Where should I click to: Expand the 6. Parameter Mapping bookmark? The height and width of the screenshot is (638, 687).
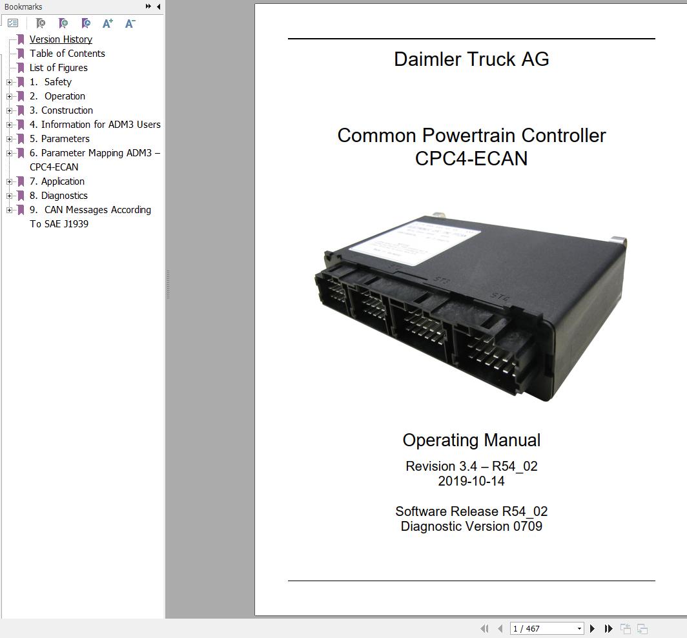click(9, 154)
